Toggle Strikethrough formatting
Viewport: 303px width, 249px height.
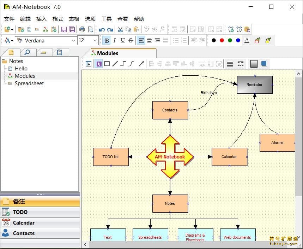pos(131,41)
